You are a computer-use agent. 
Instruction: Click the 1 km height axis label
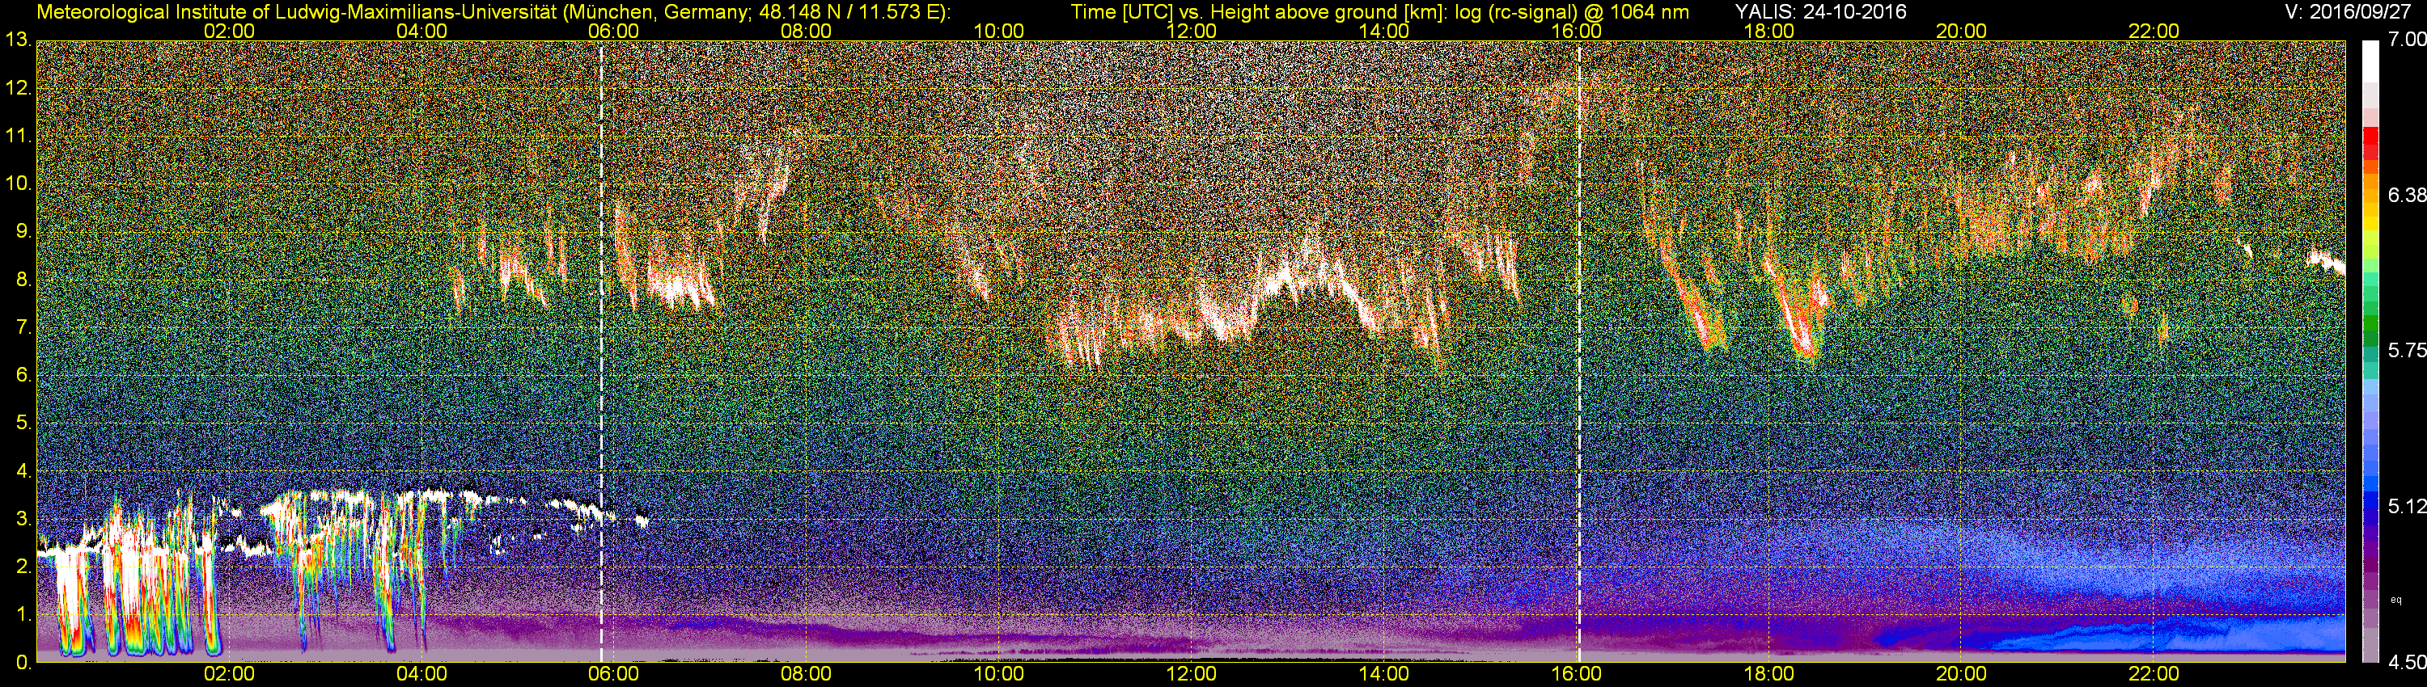click(x=22, y=616)
